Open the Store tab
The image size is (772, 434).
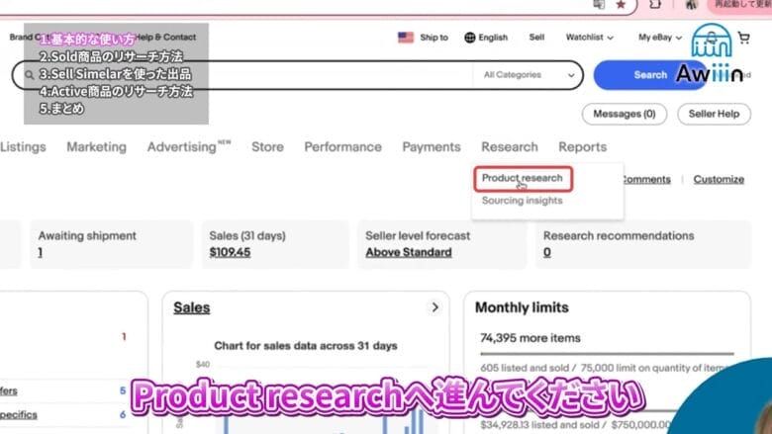[267, 147]
